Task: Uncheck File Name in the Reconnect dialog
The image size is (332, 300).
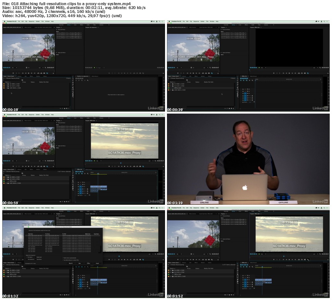Action: coord(27,257)
